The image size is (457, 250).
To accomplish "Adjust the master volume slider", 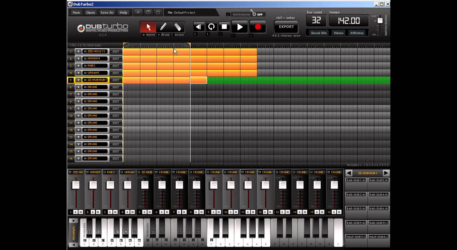I will pyautogui.click(x=380, y=21).
